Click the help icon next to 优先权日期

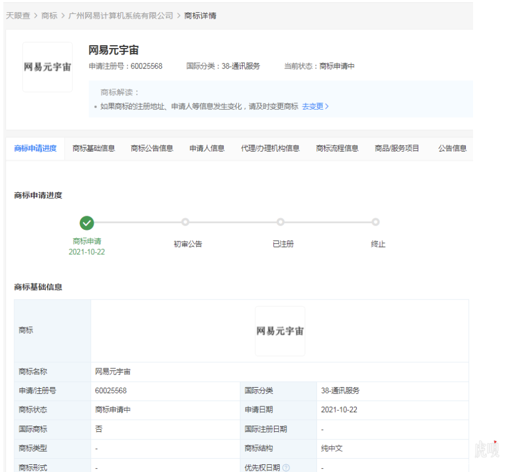click(286, 468)
